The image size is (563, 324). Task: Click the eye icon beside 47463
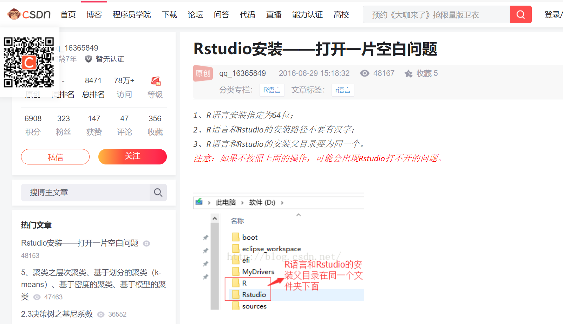coord(37,297)
